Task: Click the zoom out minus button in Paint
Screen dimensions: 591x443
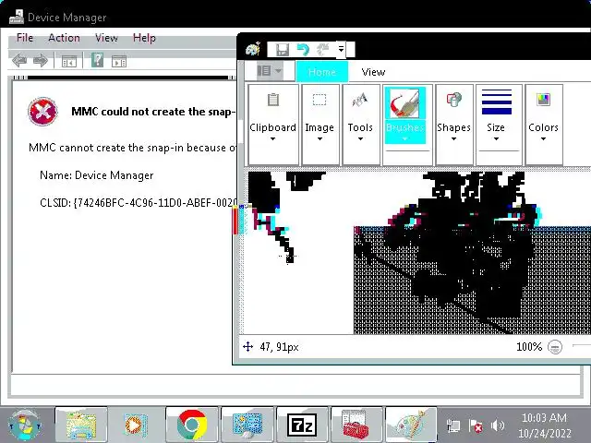Action: [555, 347]
